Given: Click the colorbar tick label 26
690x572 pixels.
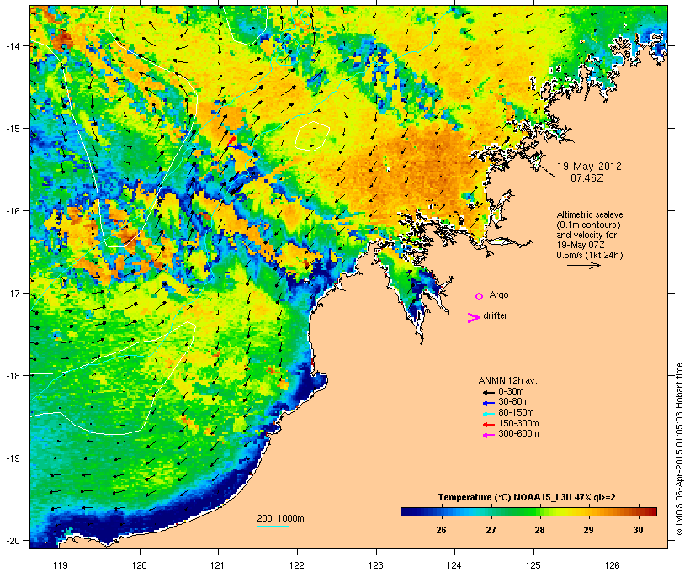Looking at the screenshot, I should point(442,531).
